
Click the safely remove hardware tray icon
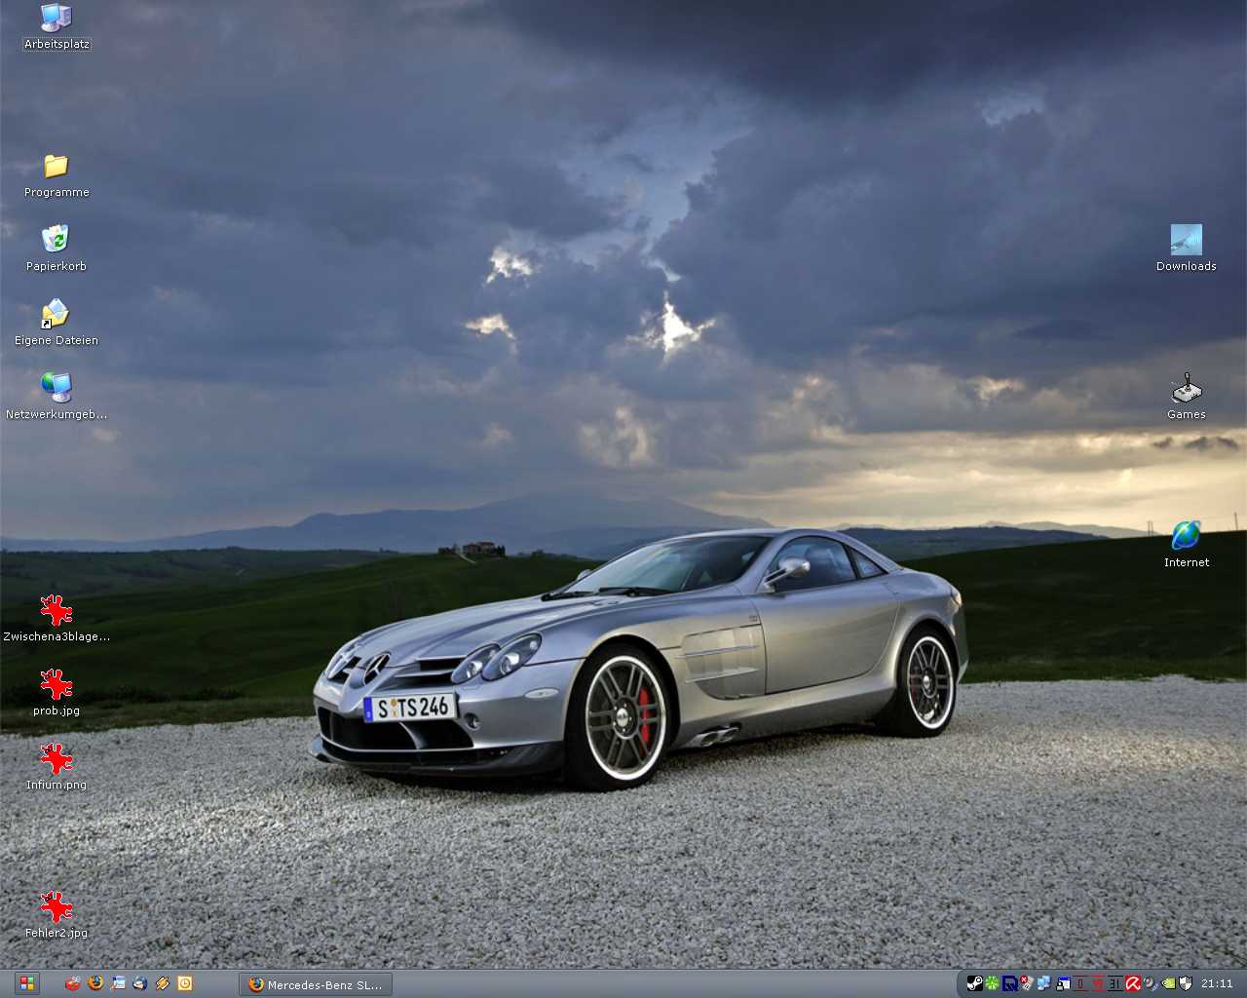click(1027, 983)
